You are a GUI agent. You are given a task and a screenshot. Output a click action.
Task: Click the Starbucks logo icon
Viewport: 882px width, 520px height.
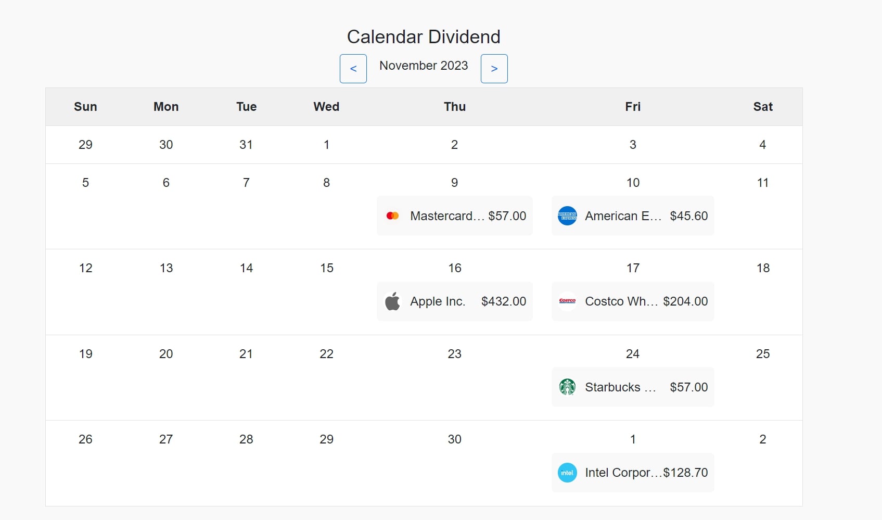pos(567,387)
